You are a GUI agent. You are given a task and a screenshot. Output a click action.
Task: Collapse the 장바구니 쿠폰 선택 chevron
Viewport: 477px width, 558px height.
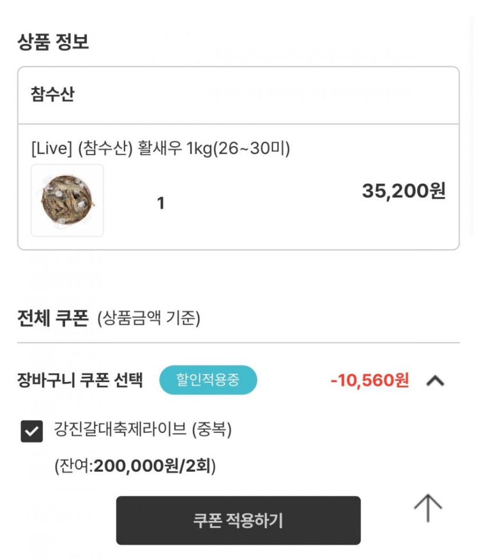click(x=435, y=380)
